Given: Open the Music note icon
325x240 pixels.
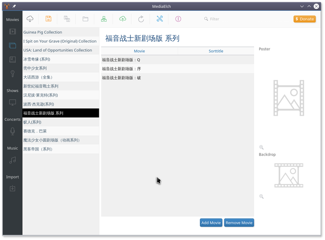Looking at the screenshot, I should (x=13, y=160).
